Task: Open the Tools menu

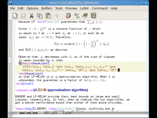Action: (59, 8)
